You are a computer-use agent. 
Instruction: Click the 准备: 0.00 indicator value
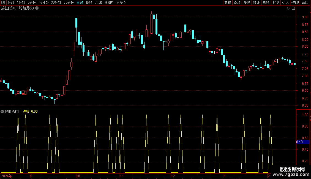30,112
